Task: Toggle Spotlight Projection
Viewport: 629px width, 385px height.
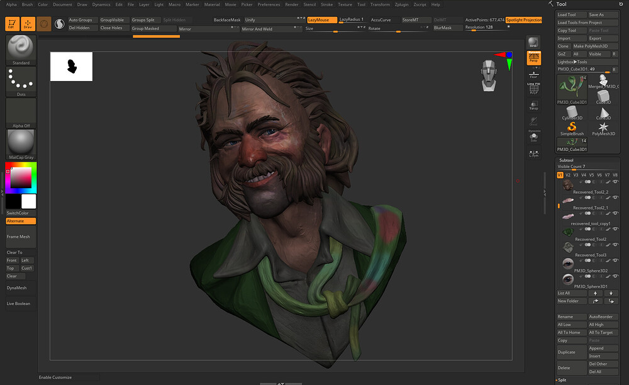Action: coord(523,20)
